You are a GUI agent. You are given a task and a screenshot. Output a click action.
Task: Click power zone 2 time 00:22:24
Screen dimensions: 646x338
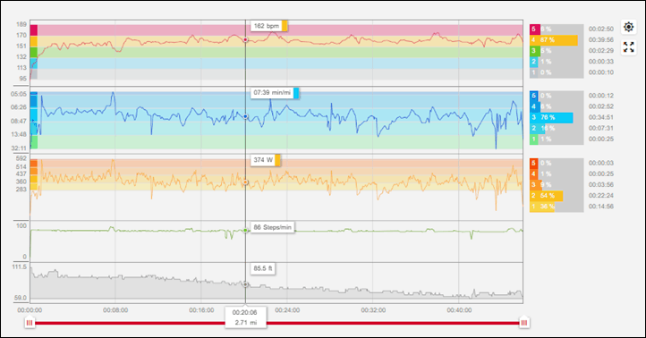pyautogui.click(x=600, y=196)
